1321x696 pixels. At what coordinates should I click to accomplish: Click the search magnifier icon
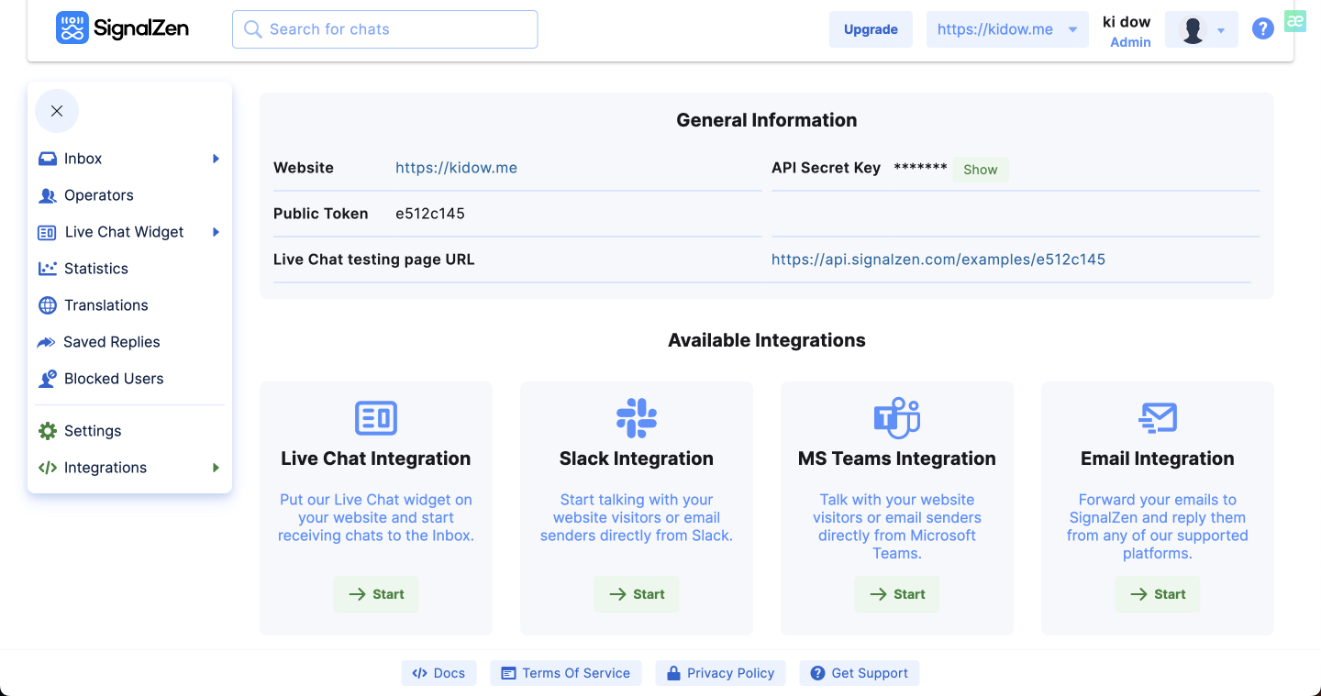[252, 29]
